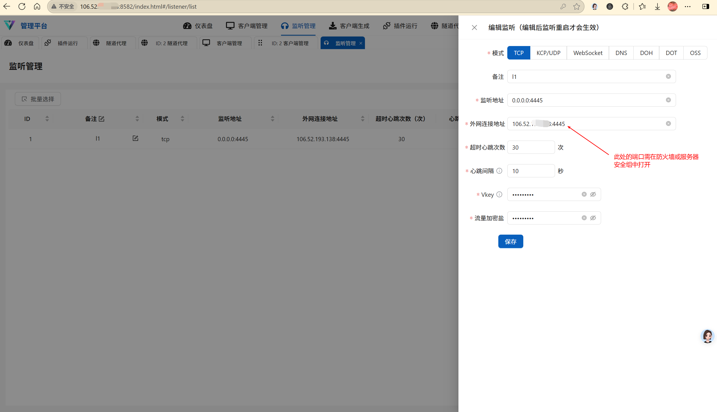Show info for Vkey
The height and width of the screenshot is (412, 717).
[499, 194]
